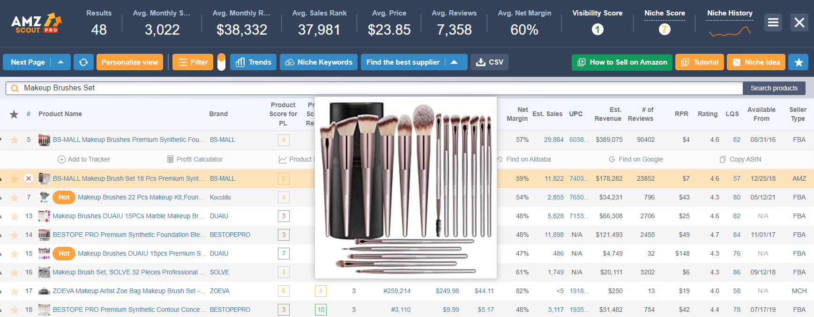Click the Search products button
This screenshot has height=317, width=814.
click(x=774, y=88)
